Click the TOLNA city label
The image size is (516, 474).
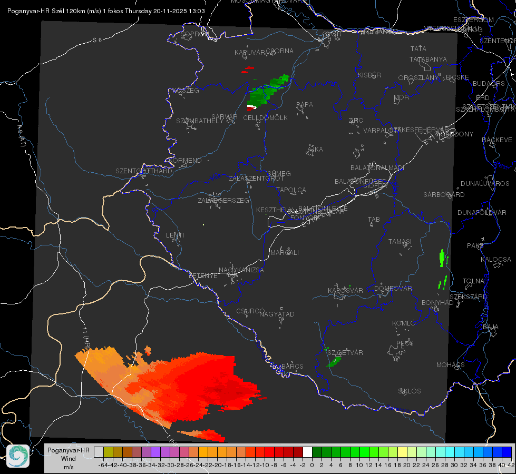(x=473, y=281)
